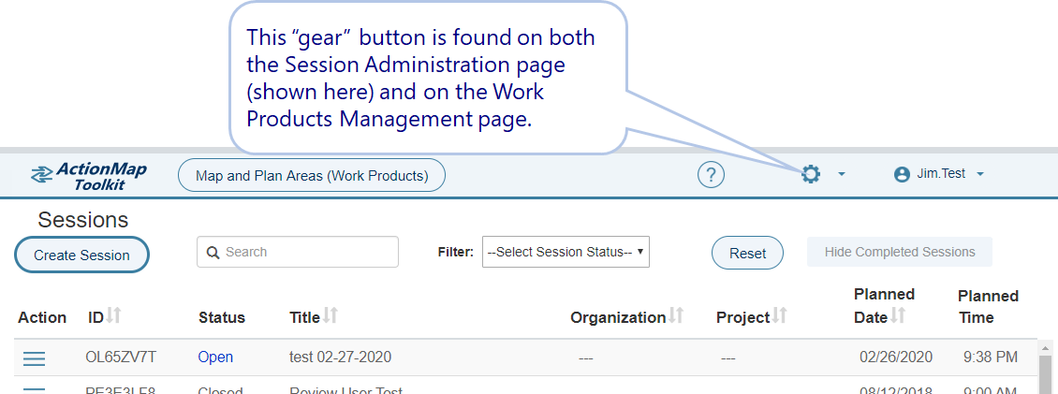Sort by Project column arrows
This screenshot has width=1058, height=394.
779,316
